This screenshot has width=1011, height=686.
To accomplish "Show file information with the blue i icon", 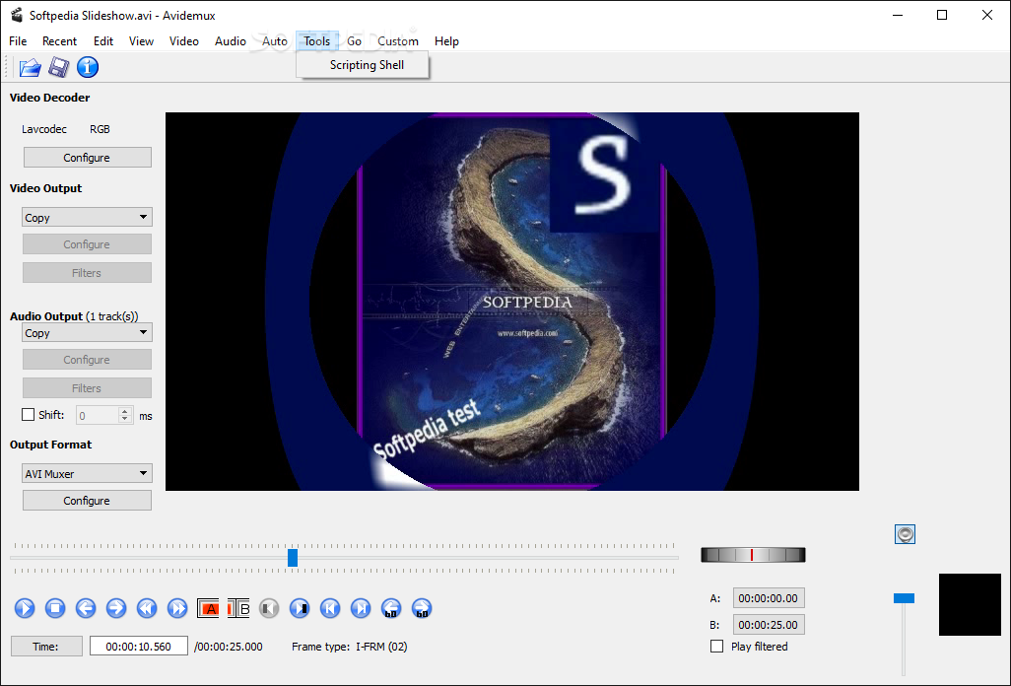I will [x=88, y=67].
